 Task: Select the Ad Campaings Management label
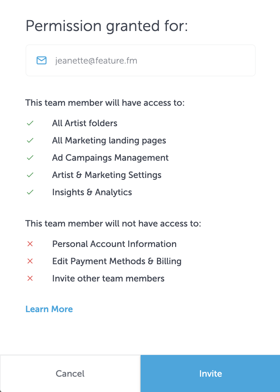coord(110,158)
